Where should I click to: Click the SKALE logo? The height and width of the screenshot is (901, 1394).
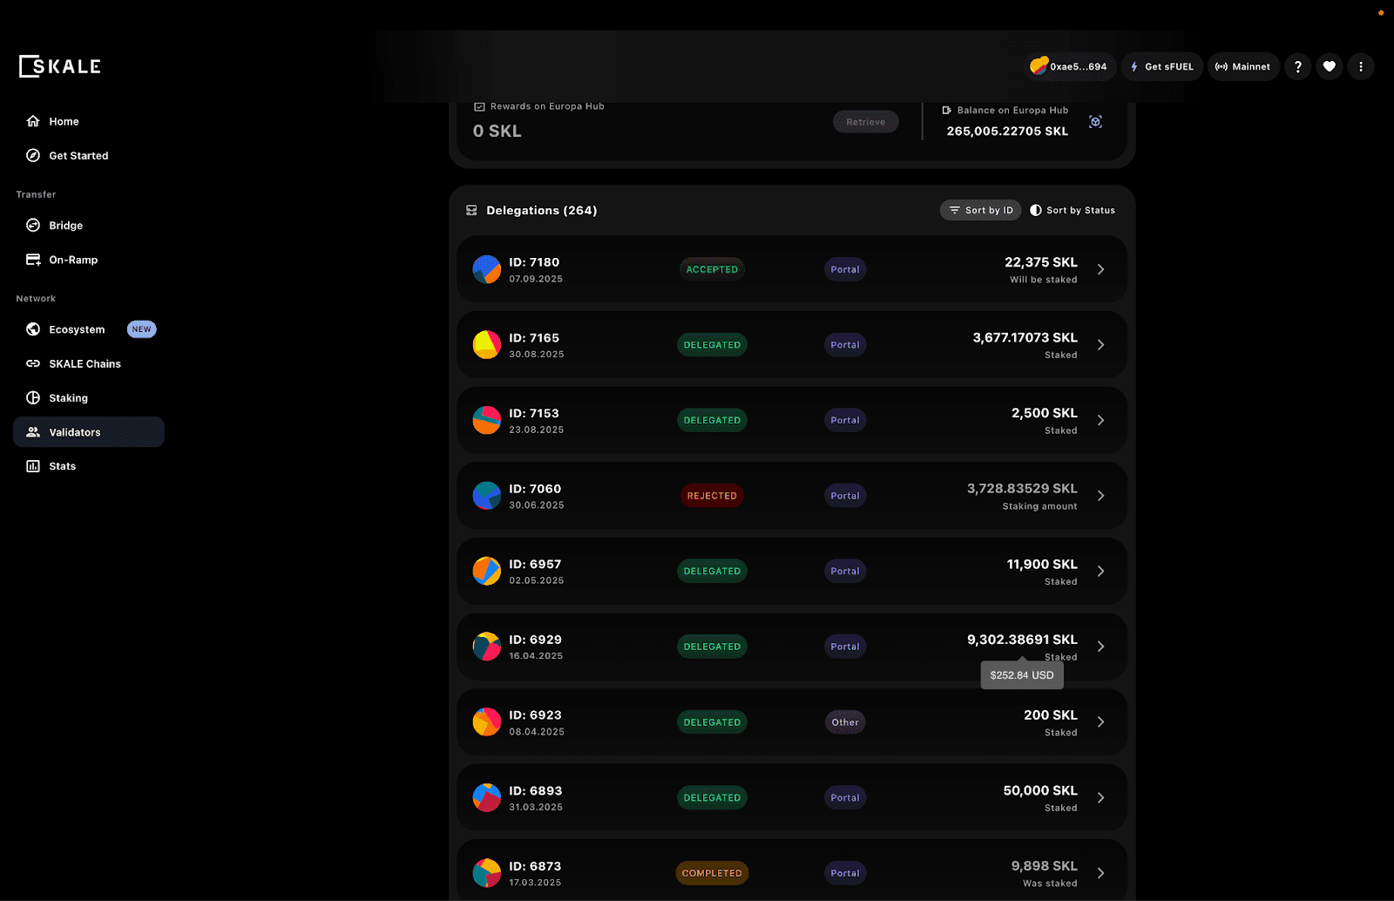tap(60, 66)
